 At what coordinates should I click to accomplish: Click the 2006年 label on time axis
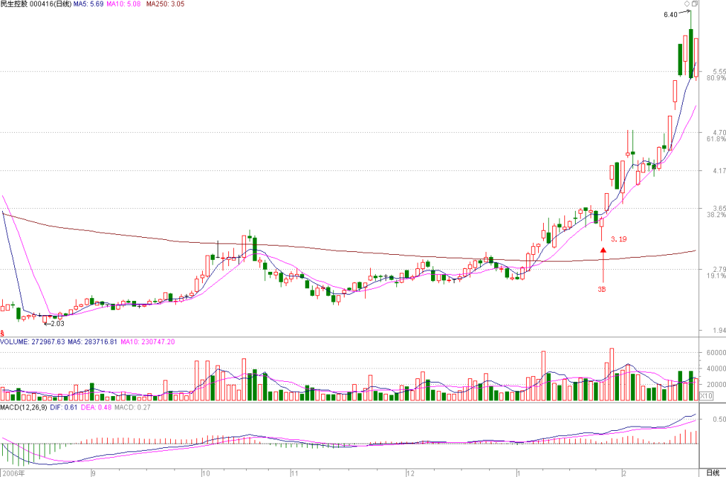pyautogui.click(x=13, y=473)
